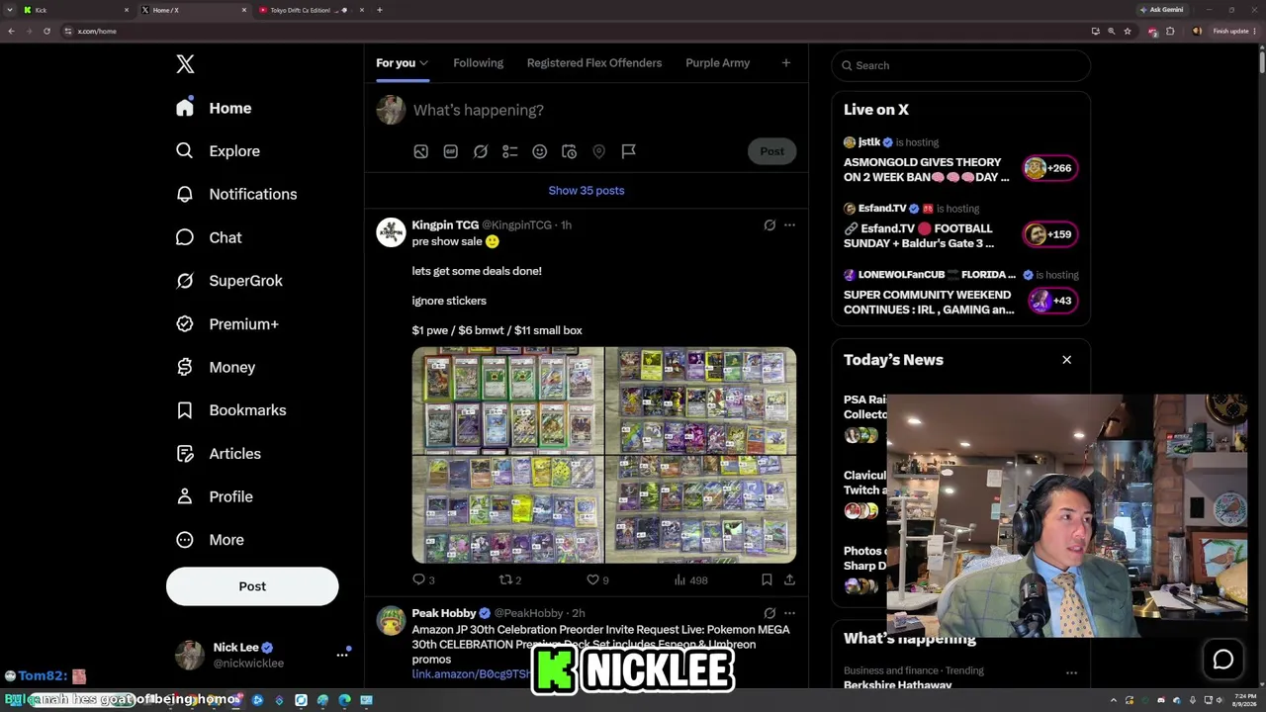This screenshot has width=1266, height=712.
Task: Open the link.amazon link in post
Action: [472, 674]
